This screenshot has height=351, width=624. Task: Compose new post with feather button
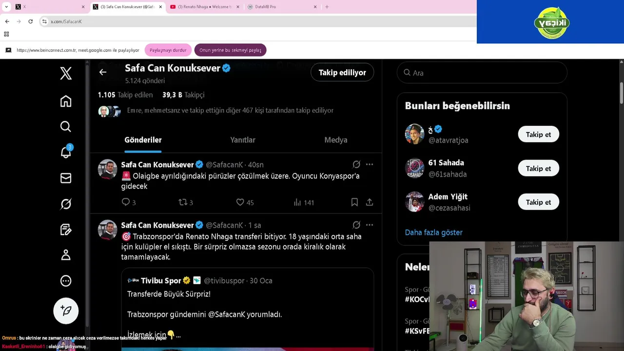pyautogui.click(x=66, y=311)
